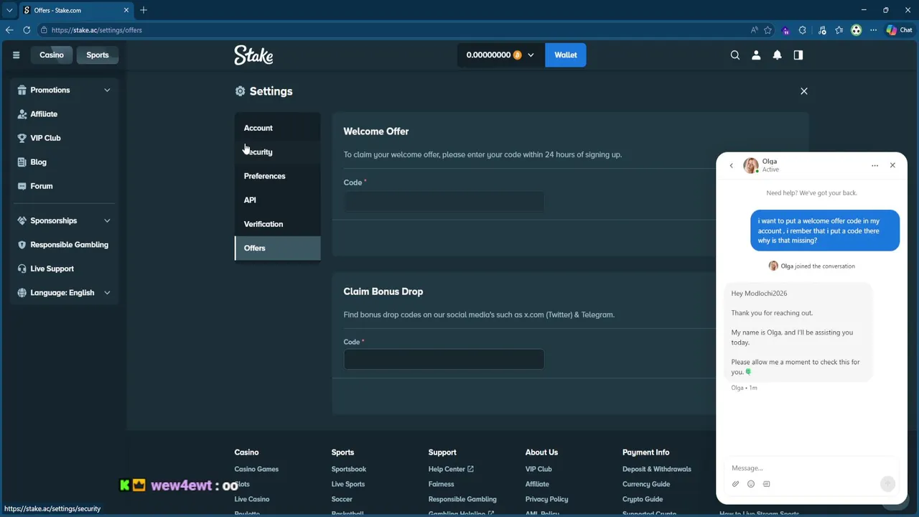
Task: Select the Account settings tab
Action: 277,128
